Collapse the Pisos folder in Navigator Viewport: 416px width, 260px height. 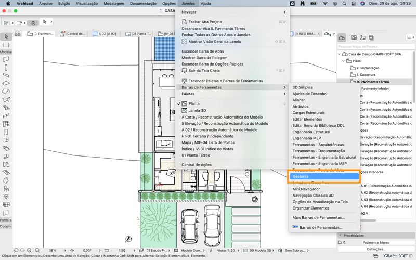pyautogui.click(x=343, y=61)
